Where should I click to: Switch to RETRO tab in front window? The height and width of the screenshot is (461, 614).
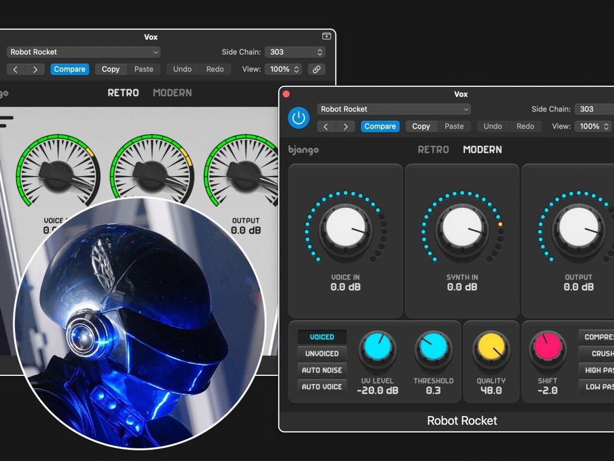(x=433, y=150)
